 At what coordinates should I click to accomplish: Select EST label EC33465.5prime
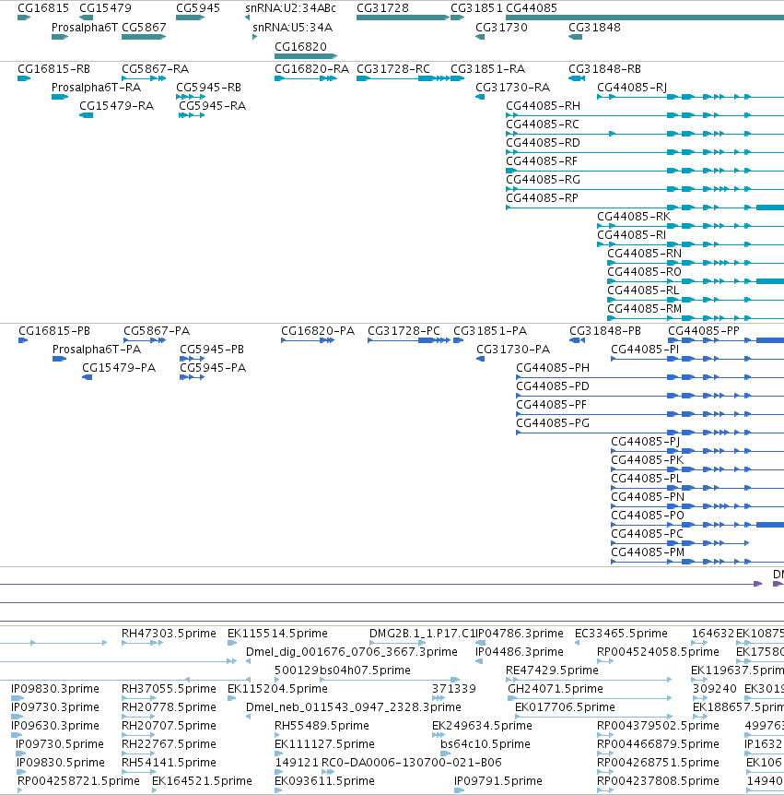[x=621, y=634]
